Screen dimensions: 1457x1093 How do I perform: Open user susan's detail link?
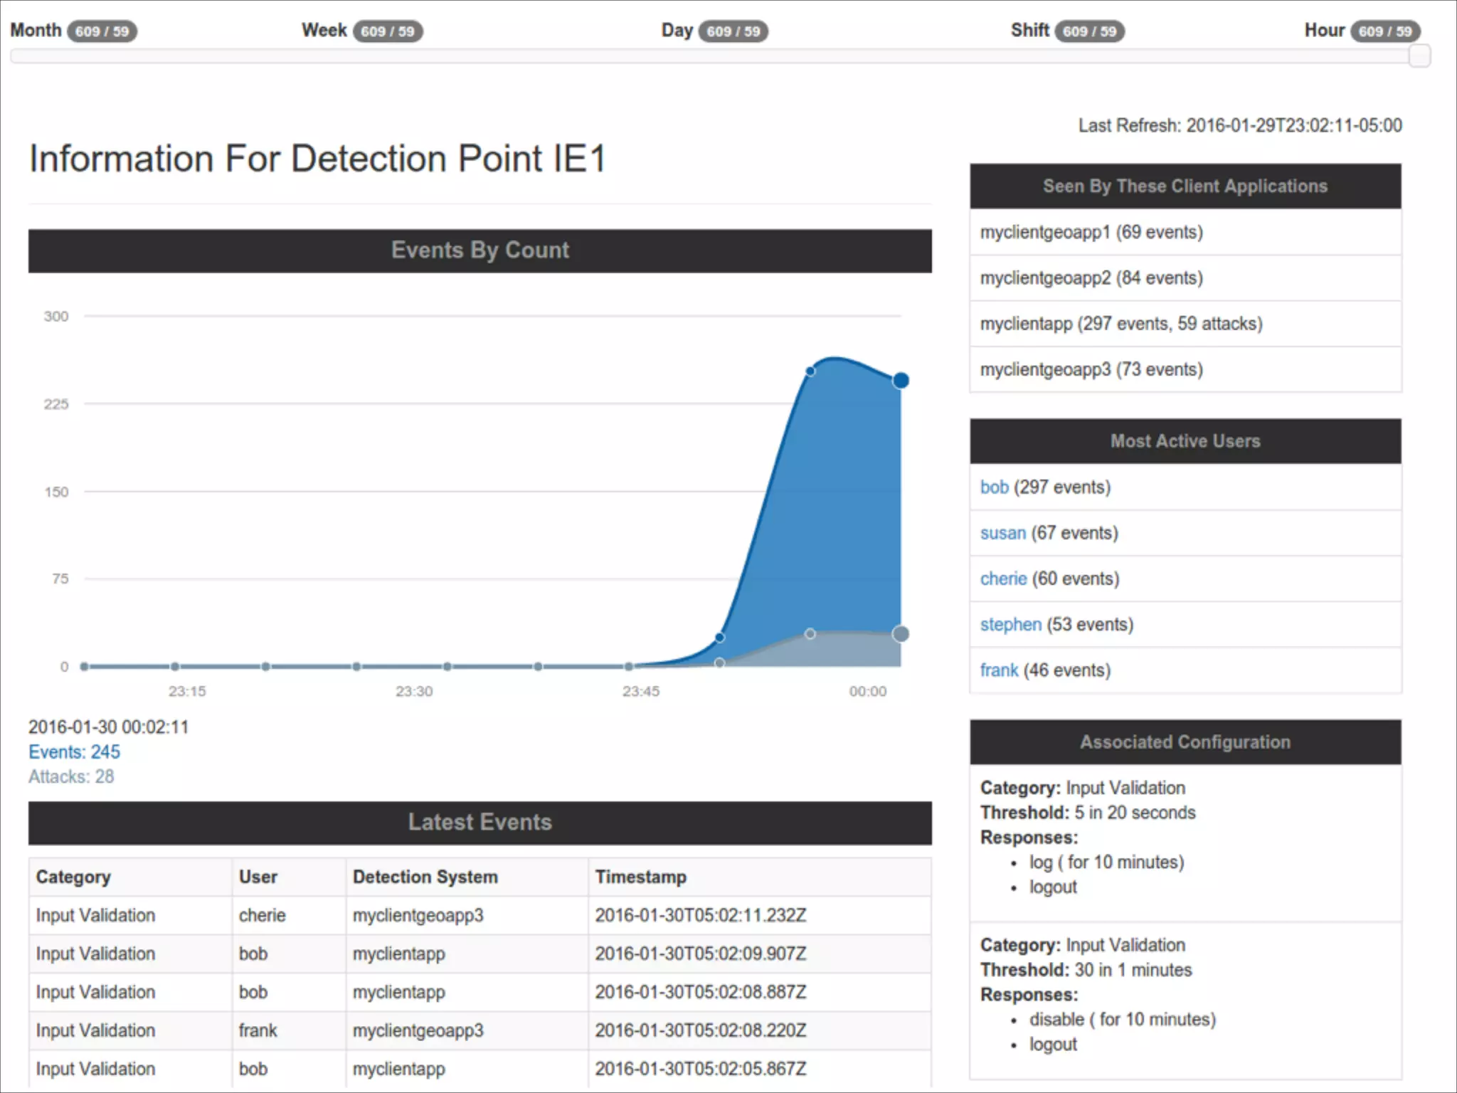[1002, 533]
